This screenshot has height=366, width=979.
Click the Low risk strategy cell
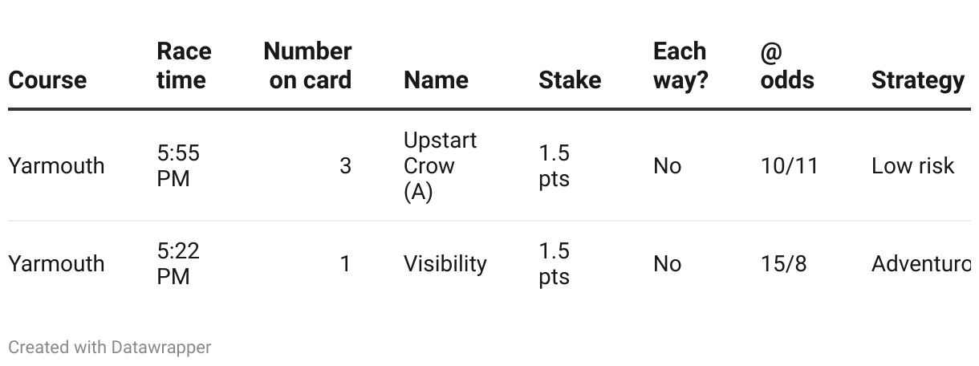(x=912, y=166)
